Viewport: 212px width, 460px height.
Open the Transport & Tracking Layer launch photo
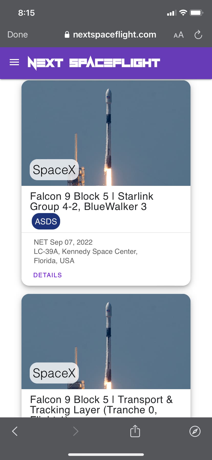(x=106, y=341)
